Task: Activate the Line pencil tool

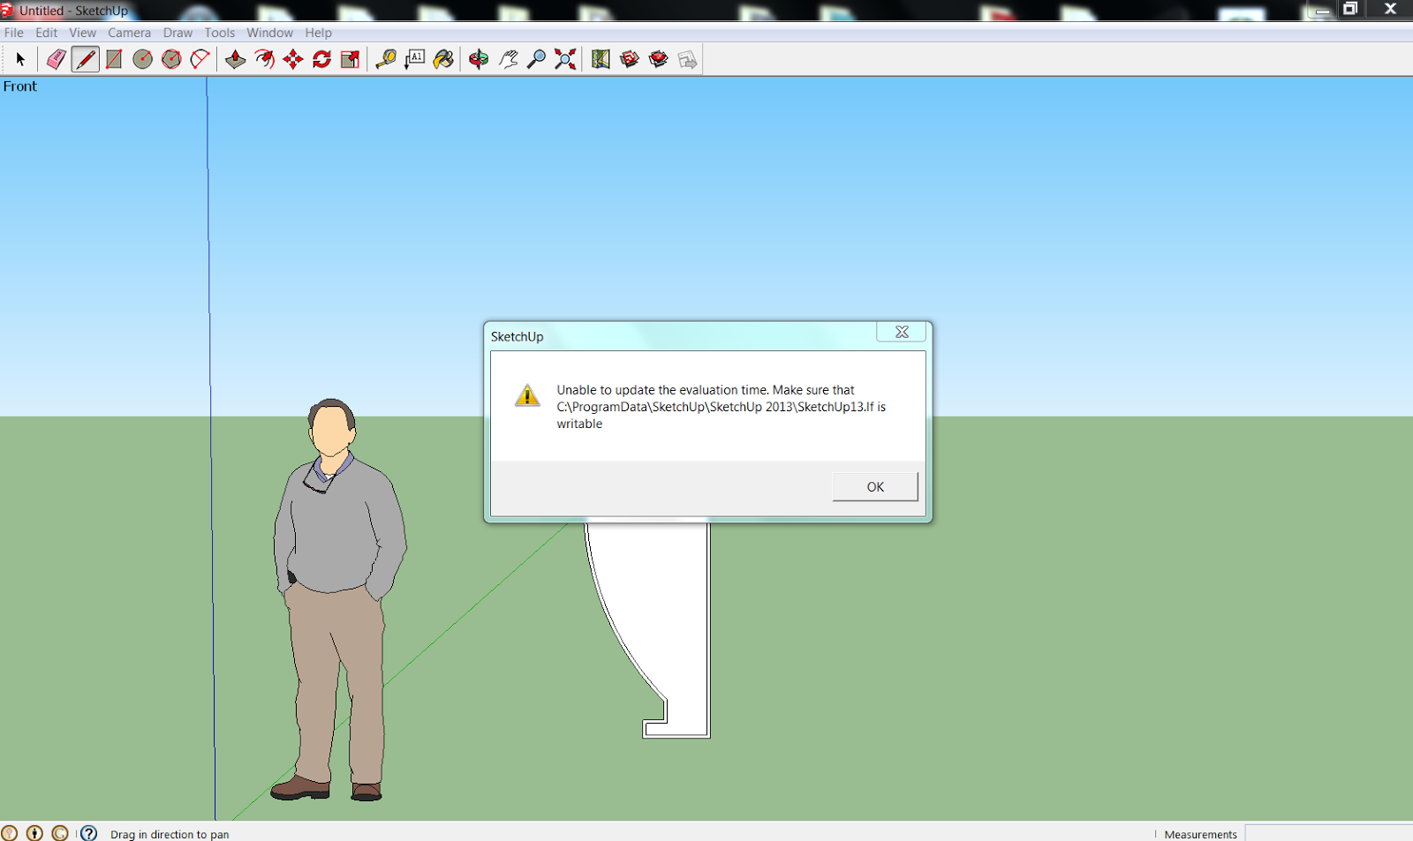Action: click(x=85, y=59)
